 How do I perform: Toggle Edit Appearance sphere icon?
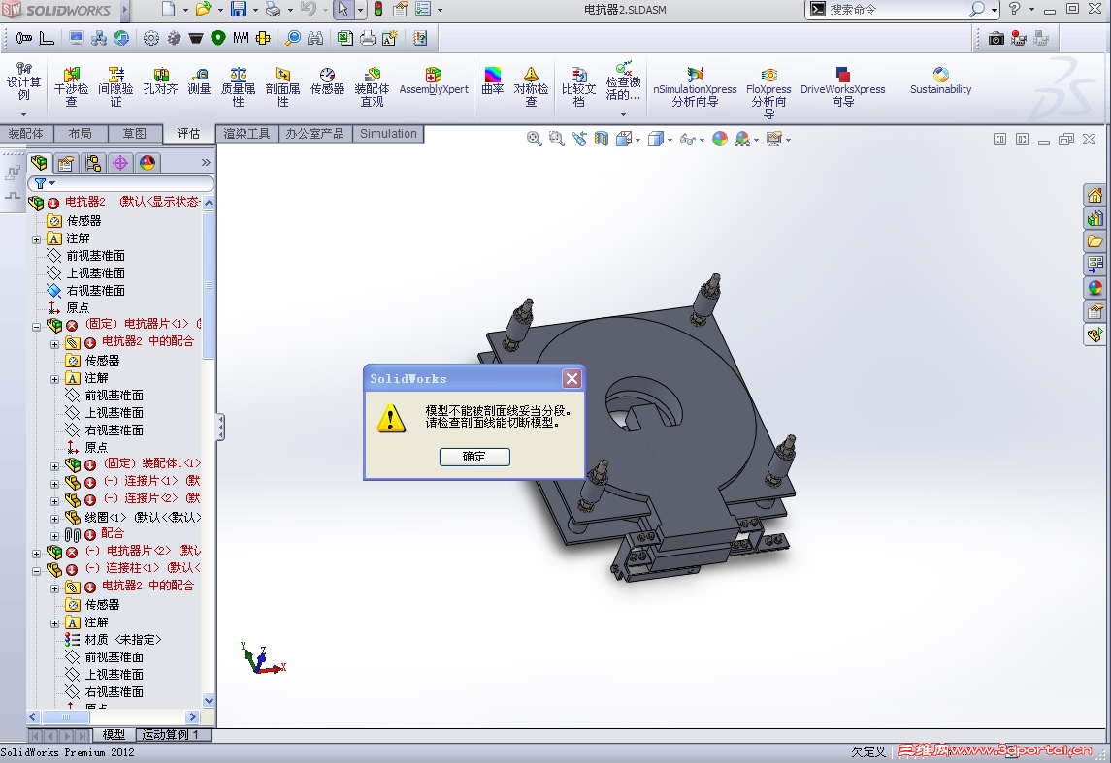(x=718, y=139)
